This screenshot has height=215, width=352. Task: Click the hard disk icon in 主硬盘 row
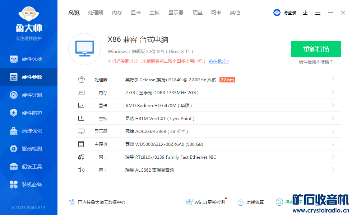point(81,144)
